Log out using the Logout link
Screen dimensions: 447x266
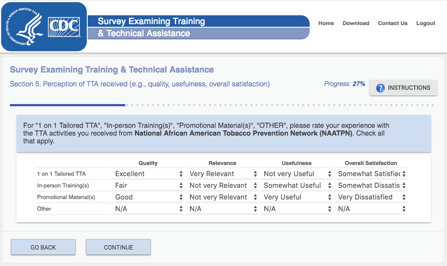pos(425,23)
